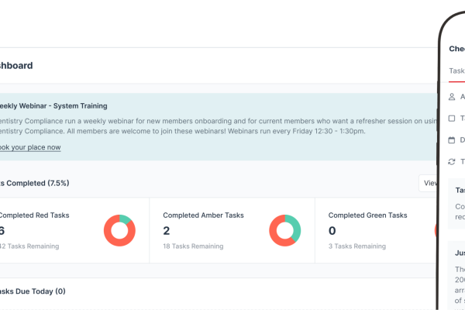Image resolution: width=465 pixels, height=310 pixels.
Task: Click the 'Tasks Due Today (0)' heading
Action: [33, 291]
